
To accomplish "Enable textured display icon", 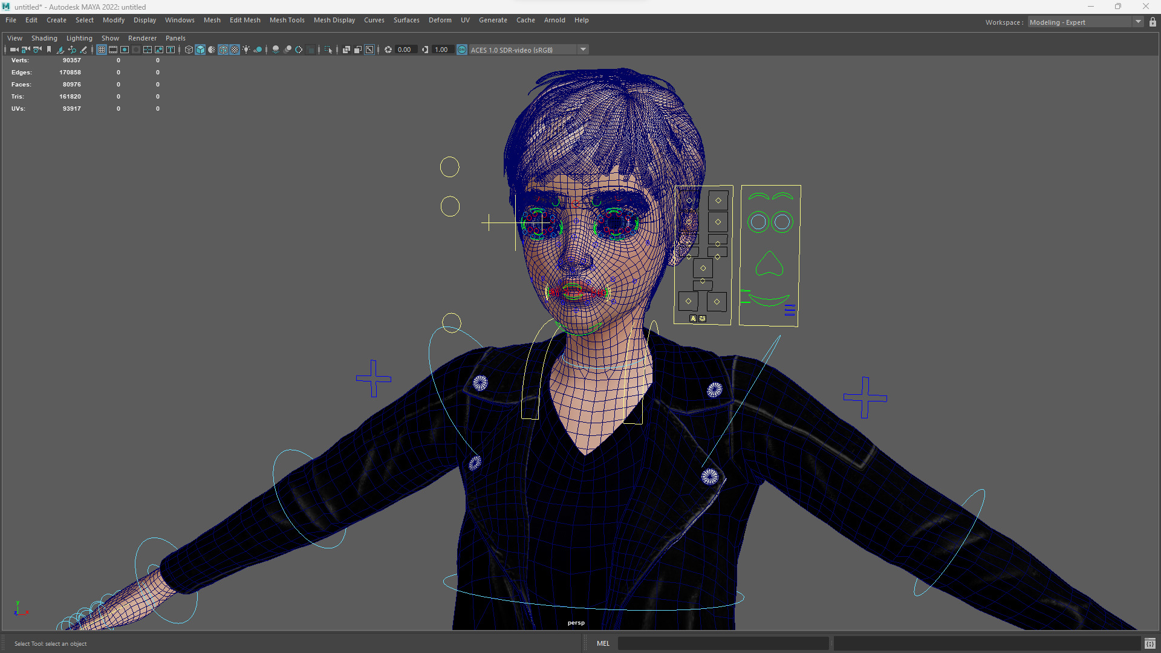I will (x=235, y=50).
